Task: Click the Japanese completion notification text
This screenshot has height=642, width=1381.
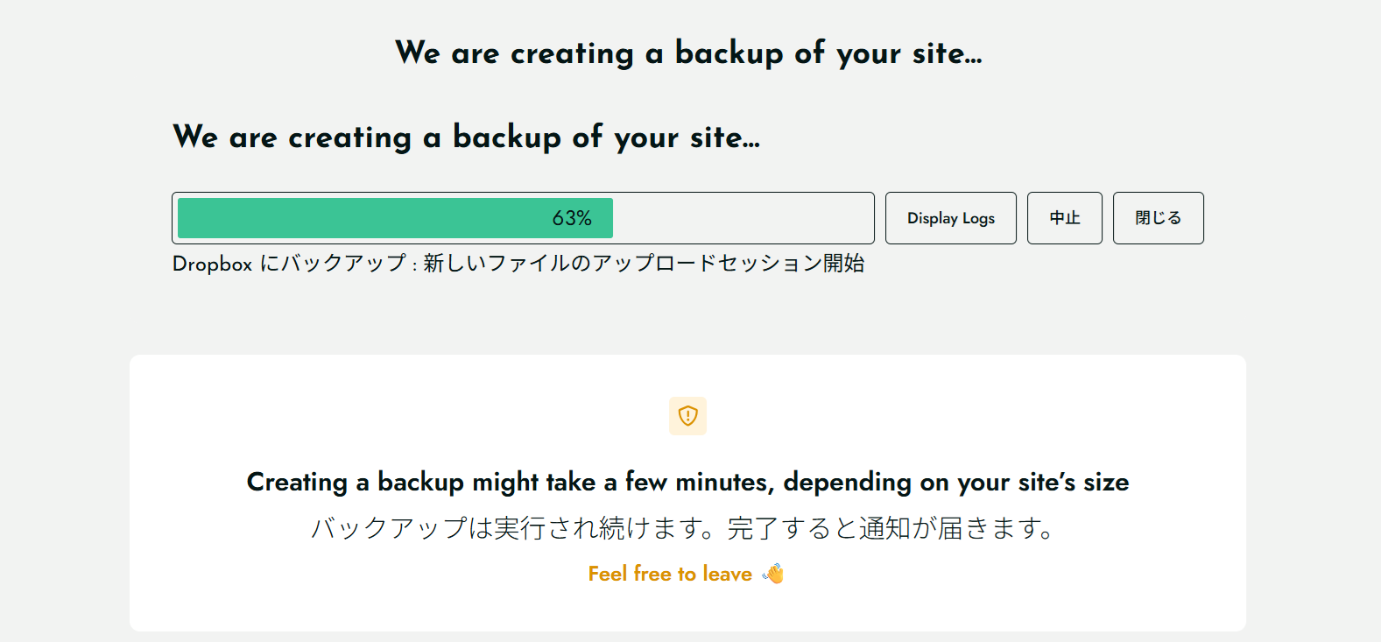Action: [x=683, y=528]
